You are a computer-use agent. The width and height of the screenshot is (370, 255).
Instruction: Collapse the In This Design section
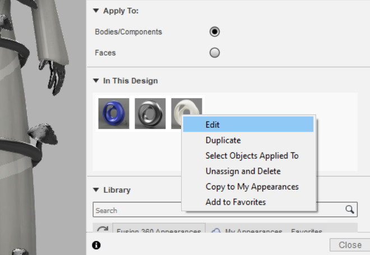point(96,81)
